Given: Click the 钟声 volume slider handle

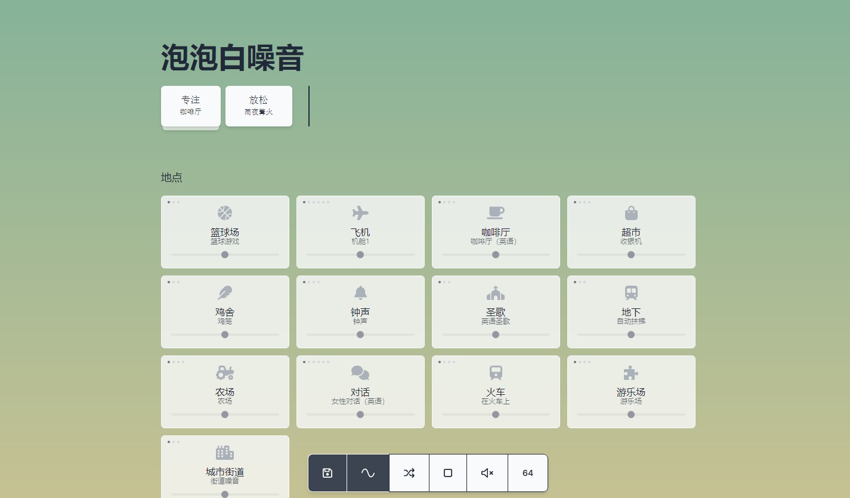Looking at the screenshot, I should point(360,335).
